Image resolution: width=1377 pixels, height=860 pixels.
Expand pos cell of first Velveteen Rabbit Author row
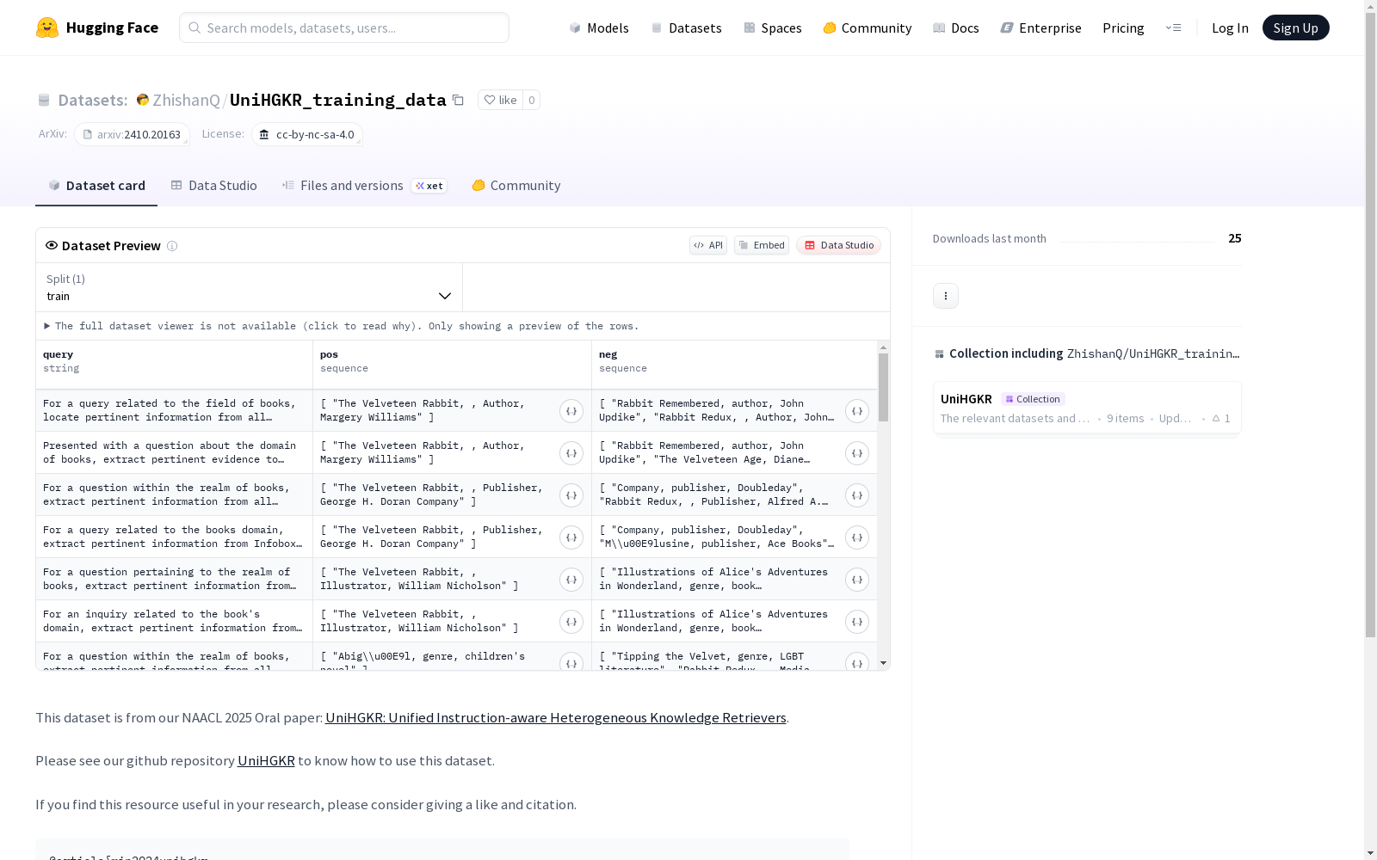pos(571,411)
